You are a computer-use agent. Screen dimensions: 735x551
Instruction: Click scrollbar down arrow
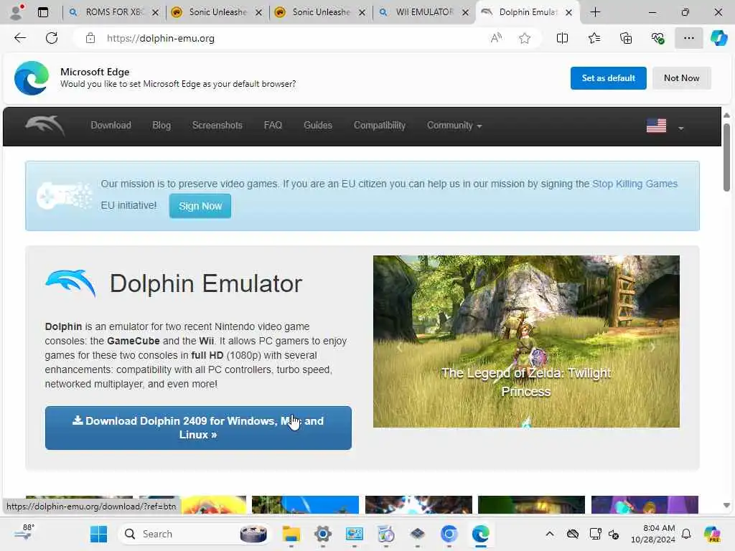pyautogui.click(x=726, y=505)
